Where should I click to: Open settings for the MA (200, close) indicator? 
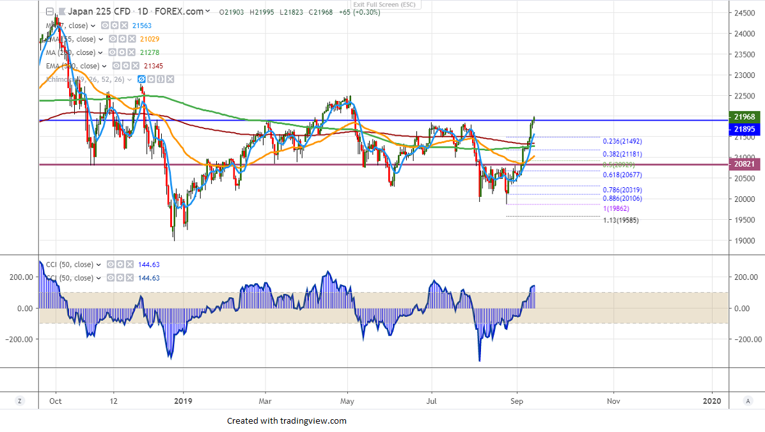click(x=122, y=52)
